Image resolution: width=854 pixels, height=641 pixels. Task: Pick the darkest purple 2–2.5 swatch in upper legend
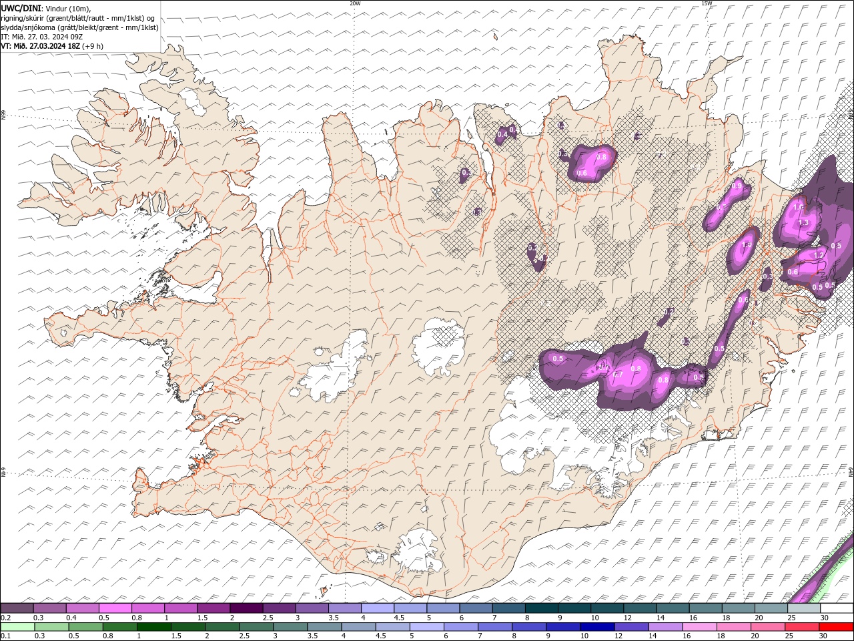click(x=246, y=608)
